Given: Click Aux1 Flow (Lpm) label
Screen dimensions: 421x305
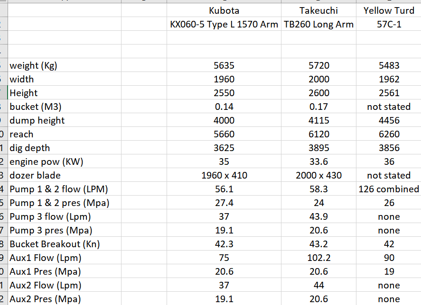Looking at the screenshot, I should click(x=65, y=258).
